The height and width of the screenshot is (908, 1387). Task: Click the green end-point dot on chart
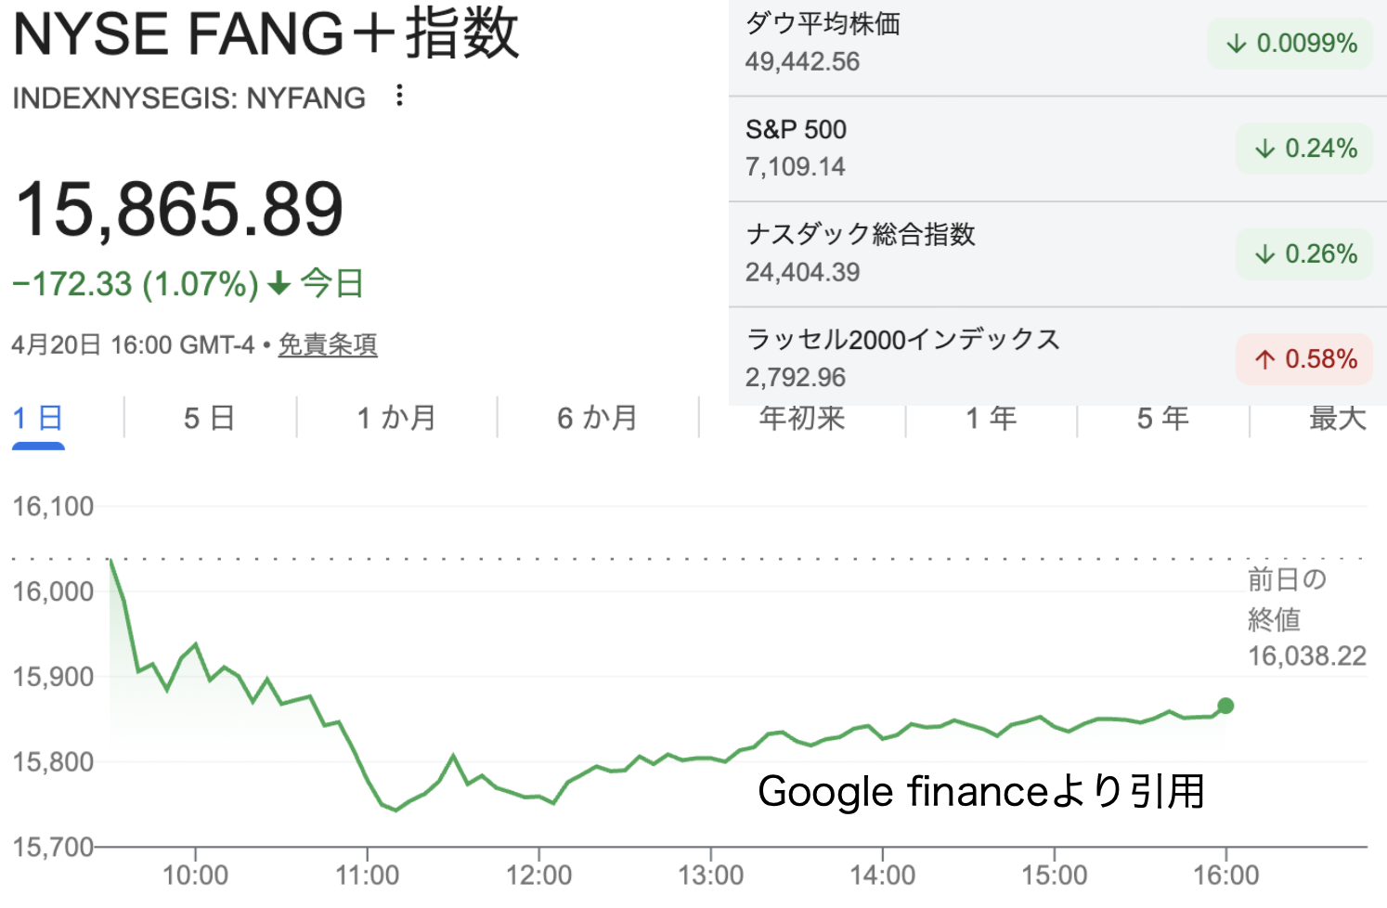[1225, 707]
